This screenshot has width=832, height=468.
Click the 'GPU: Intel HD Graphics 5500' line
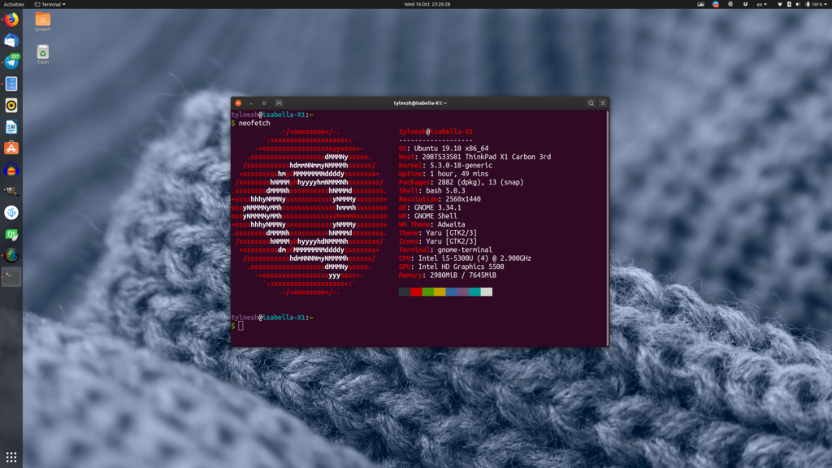(x=452, y=266)
